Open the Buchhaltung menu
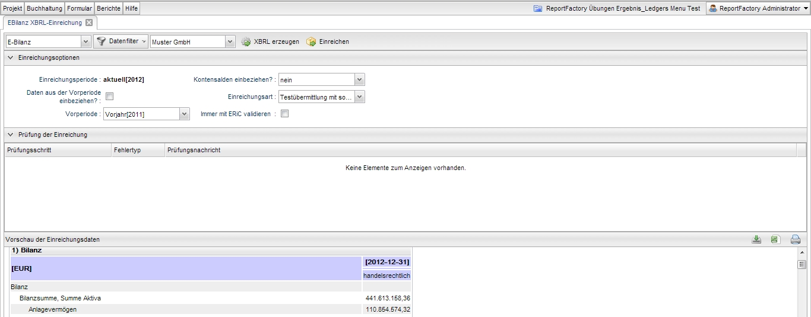The width and height of the screenshot is (811, 317). pyautogui.click(x=45, y=8)
